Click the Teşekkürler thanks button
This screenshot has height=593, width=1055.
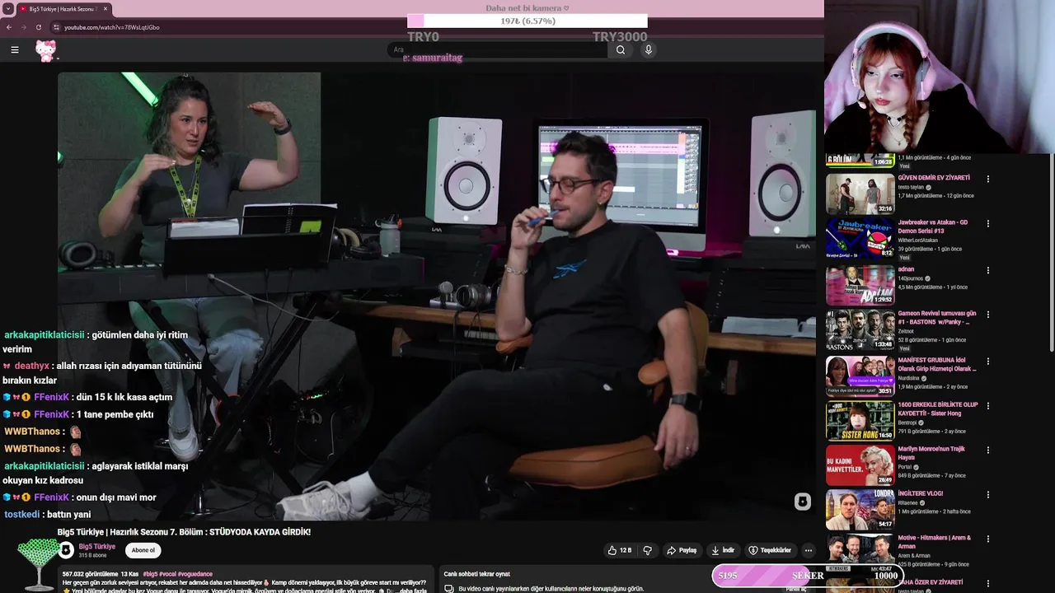pyautogui.click(x=770, y=550)
